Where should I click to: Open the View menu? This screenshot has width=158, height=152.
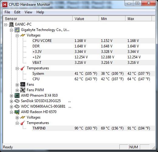[28, 12]
